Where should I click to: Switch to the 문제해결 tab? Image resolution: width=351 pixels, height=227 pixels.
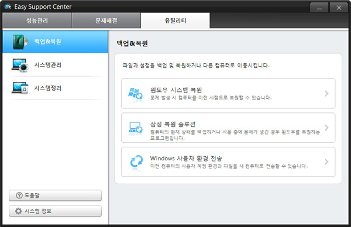(106, 20)
